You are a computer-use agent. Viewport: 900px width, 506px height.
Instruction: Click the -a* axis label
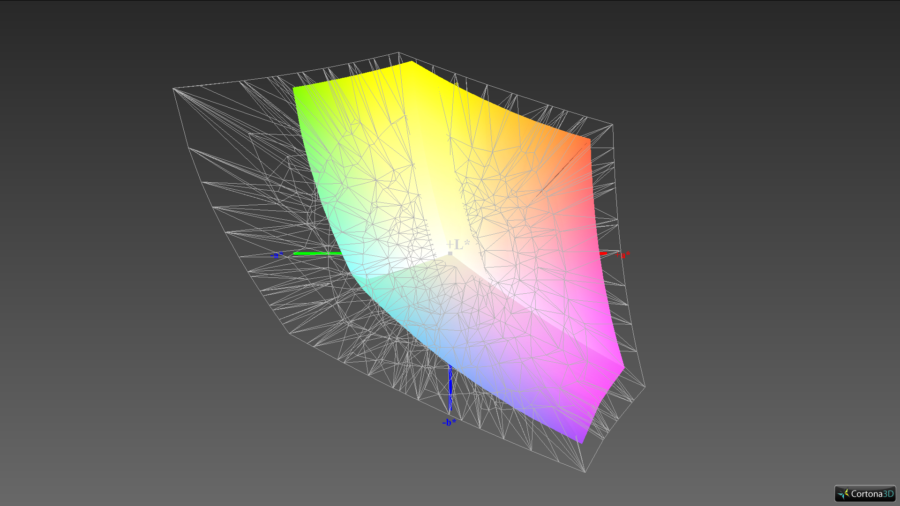coord(277,255)
